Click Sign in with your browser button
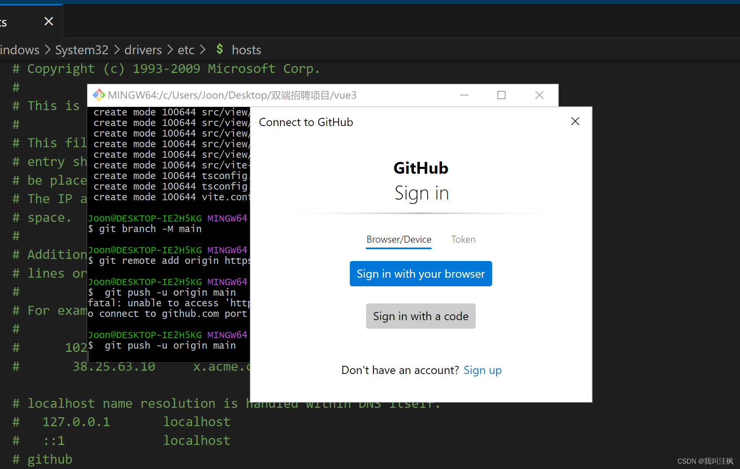The width and height of the screenshot is (740, 469). (421, 274)
